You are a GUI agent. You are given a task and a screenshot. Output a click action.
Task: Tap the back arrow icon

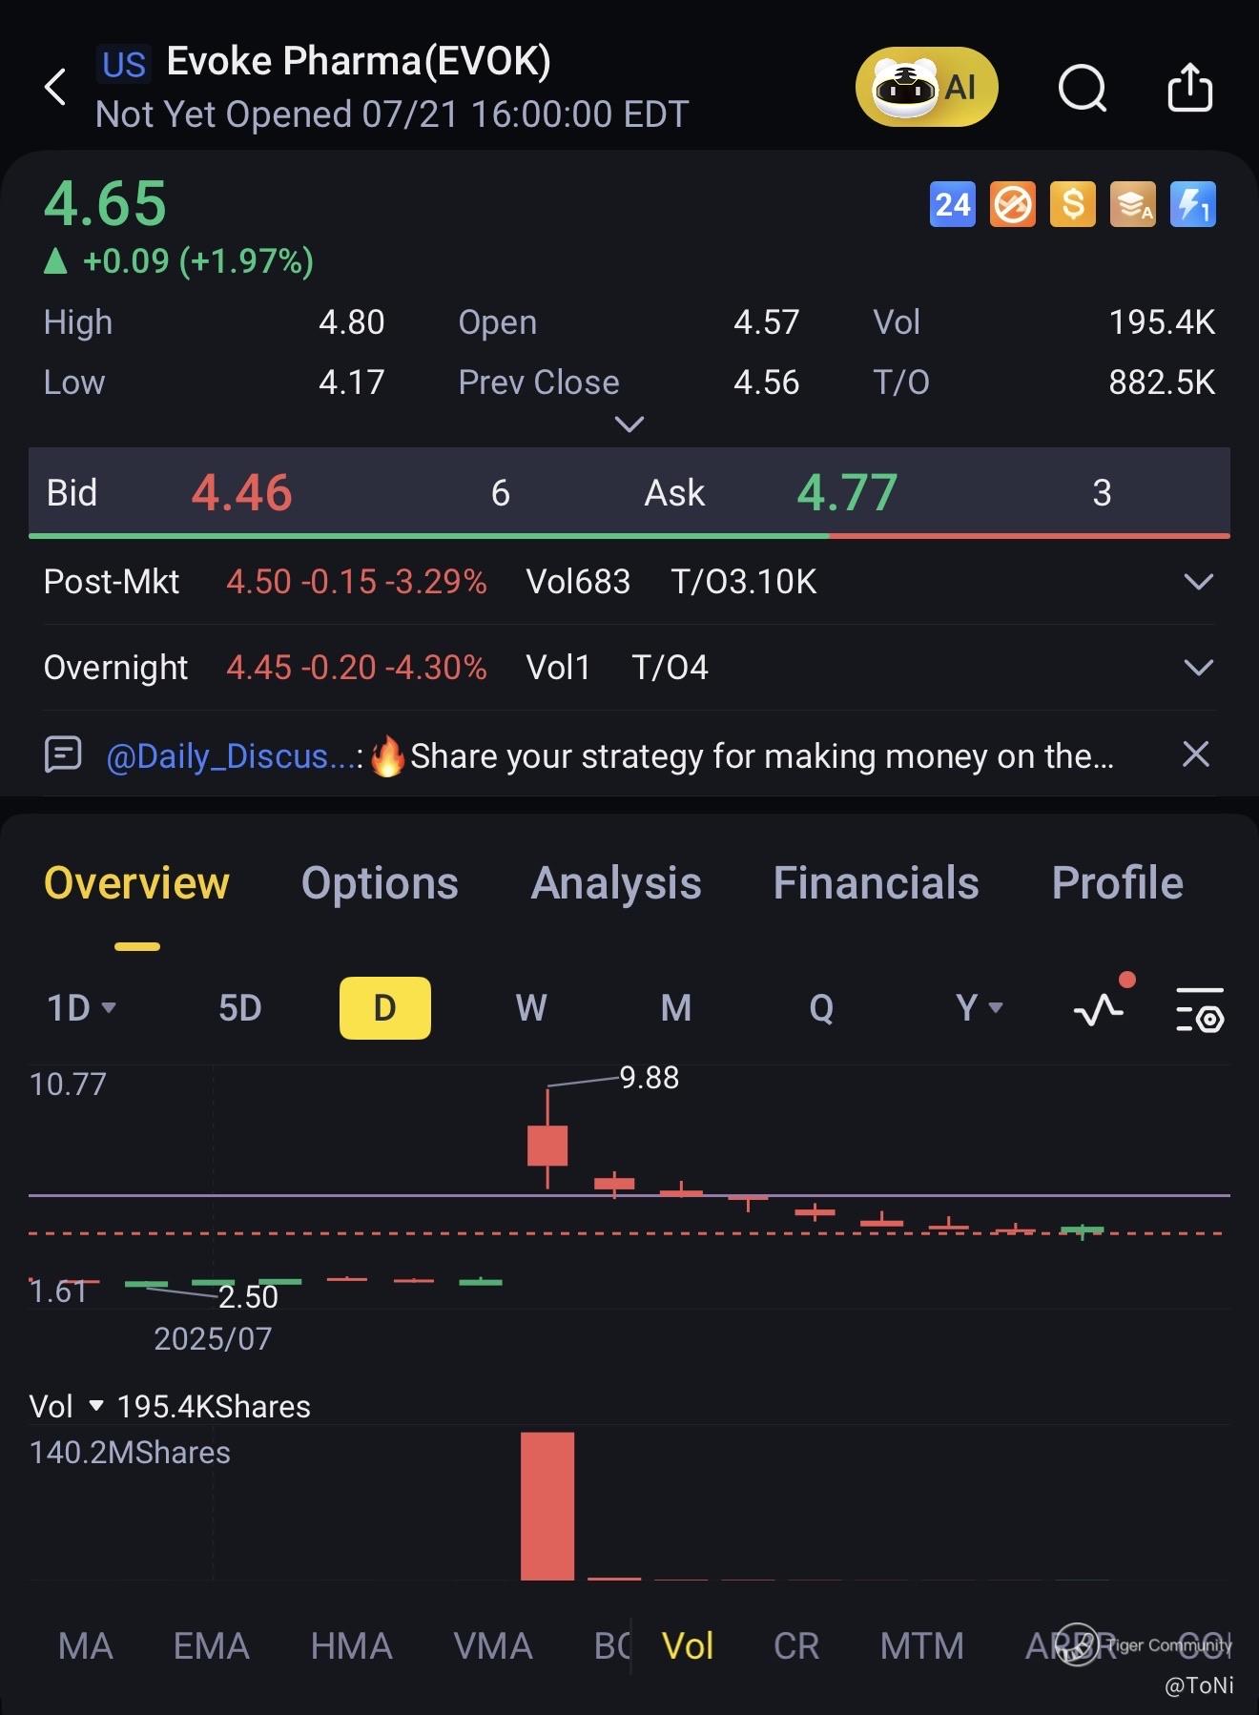point(55,87)
